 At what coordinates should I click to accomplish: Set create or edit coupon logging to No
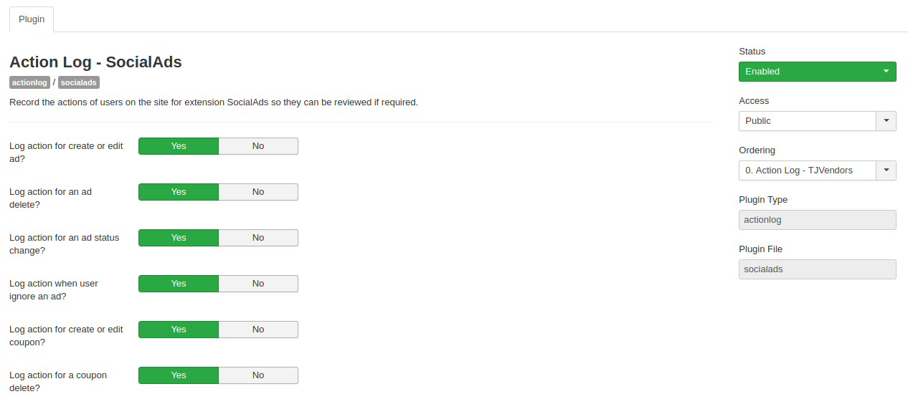[258, 330]
